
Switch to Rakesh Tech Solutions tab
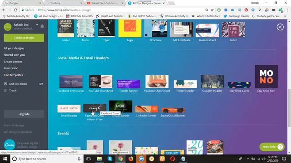tap(105, 3)
